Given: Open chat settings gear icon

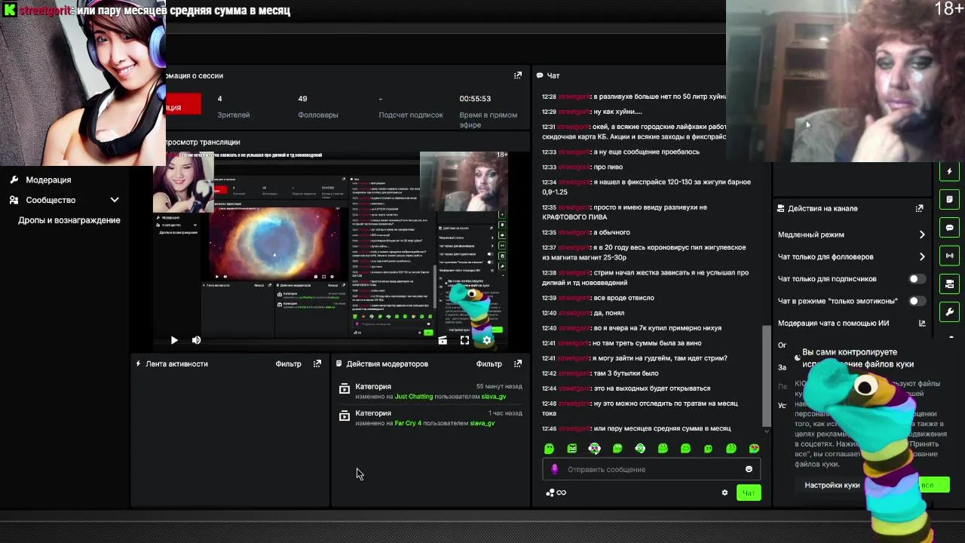Looking at the screenshot, I should coord(725,493).
